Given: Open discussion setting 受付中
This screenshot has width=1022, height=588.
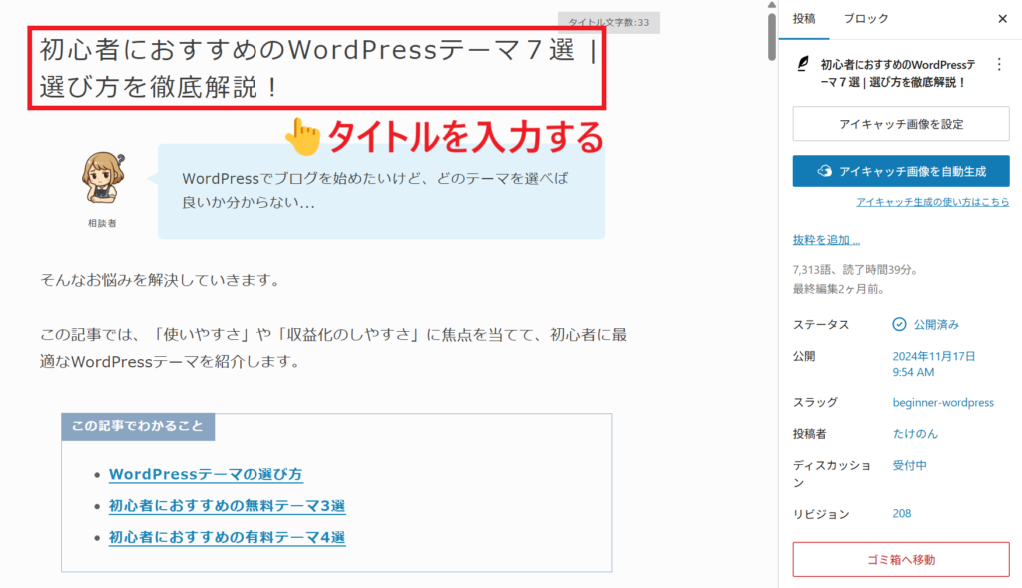Looking at the screenshot, I should coord(910,465).
